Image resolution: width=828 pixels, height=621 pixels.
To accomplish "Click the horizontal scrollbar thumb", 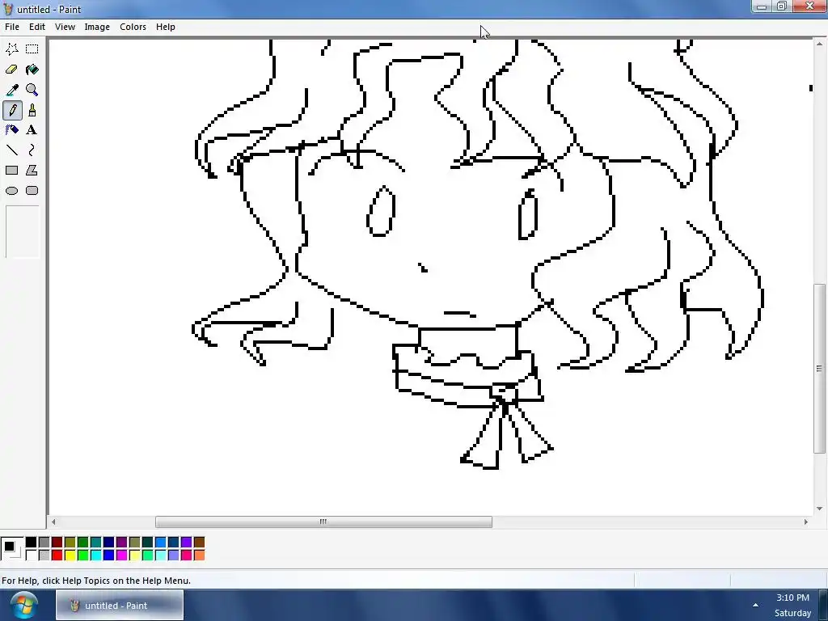I will click(323, 522).
